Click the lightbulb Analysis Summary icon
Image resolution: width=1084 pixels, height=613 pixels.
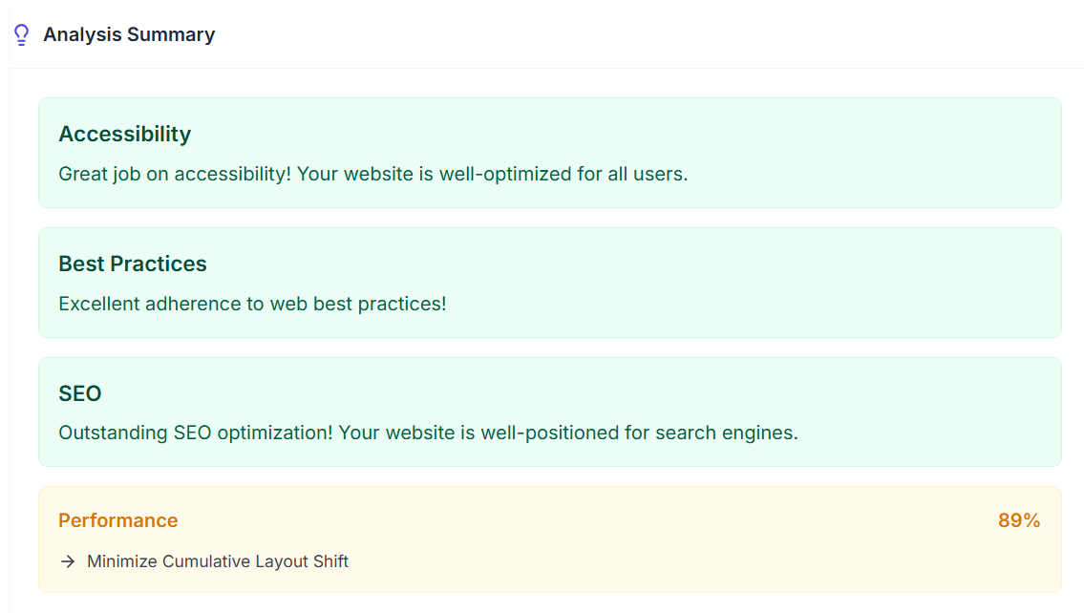(x=20, y=34)
